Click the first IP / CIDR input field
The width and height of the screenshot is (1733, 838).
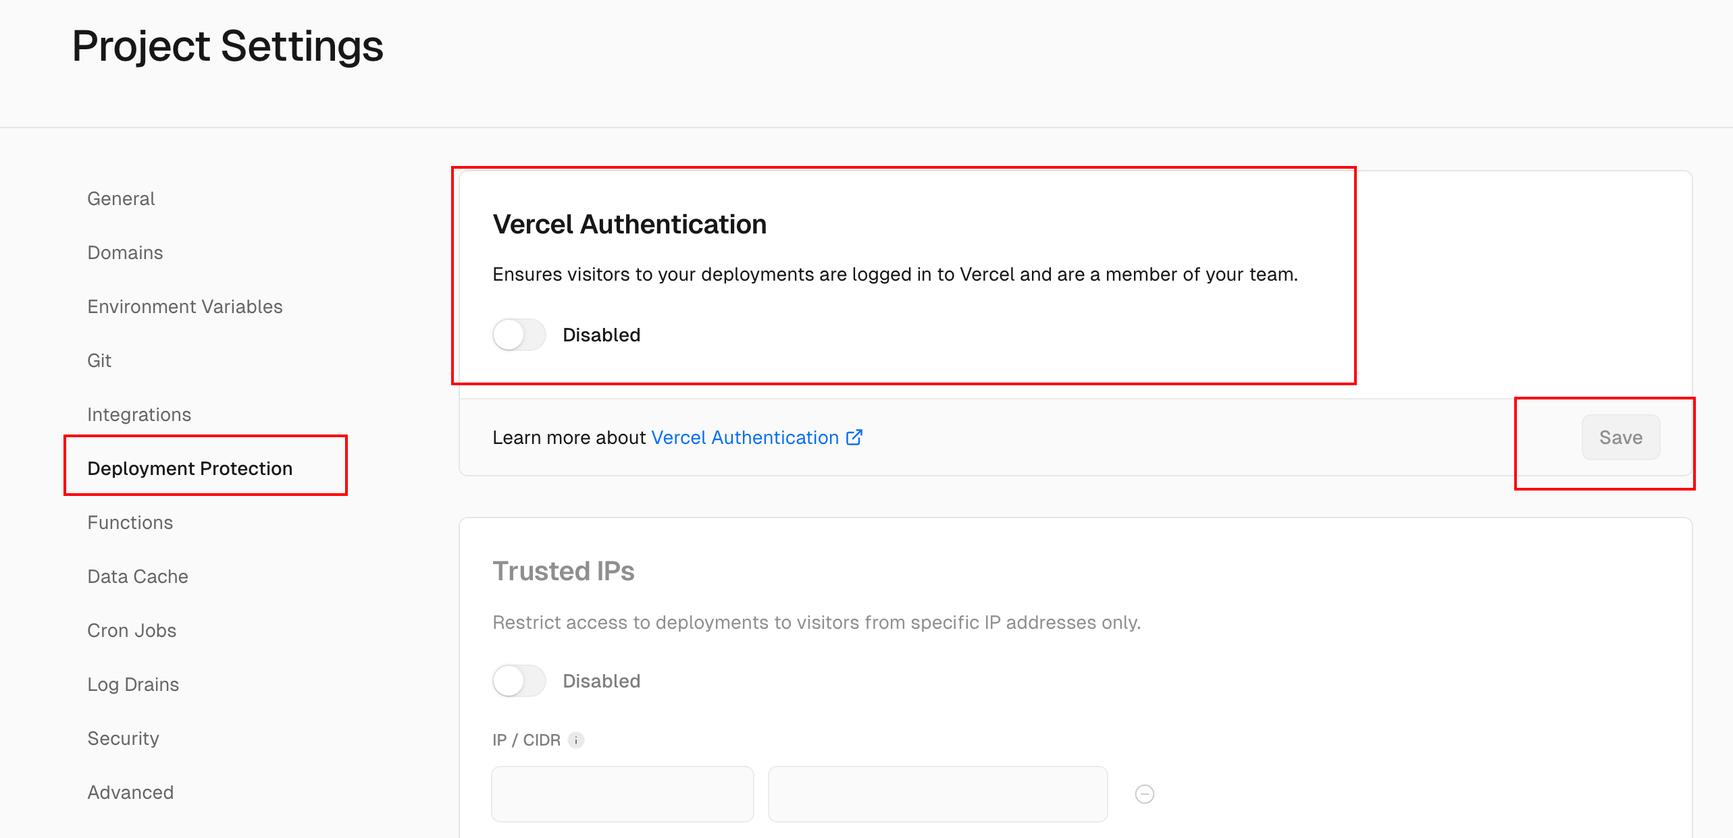[622, 794]
